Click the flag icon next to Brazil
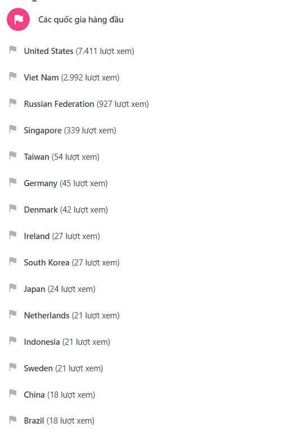This screenshot has width=302, height=441. point(13,420)
